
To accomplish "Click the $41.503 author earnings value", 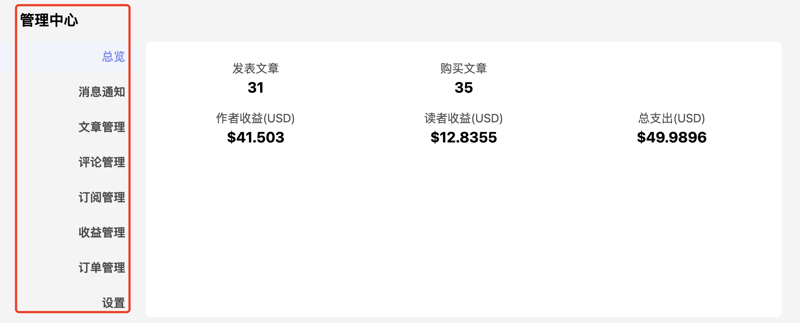I will (x=255, y=137).
